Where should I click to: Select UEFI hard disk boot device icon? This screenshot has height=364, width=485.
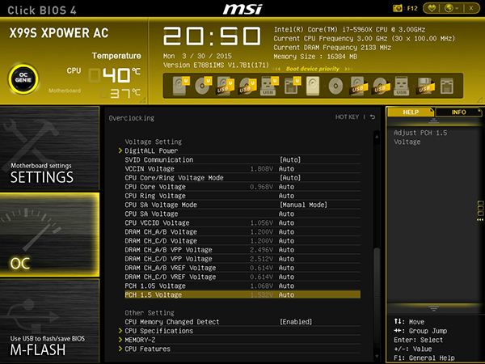(181, 86)
